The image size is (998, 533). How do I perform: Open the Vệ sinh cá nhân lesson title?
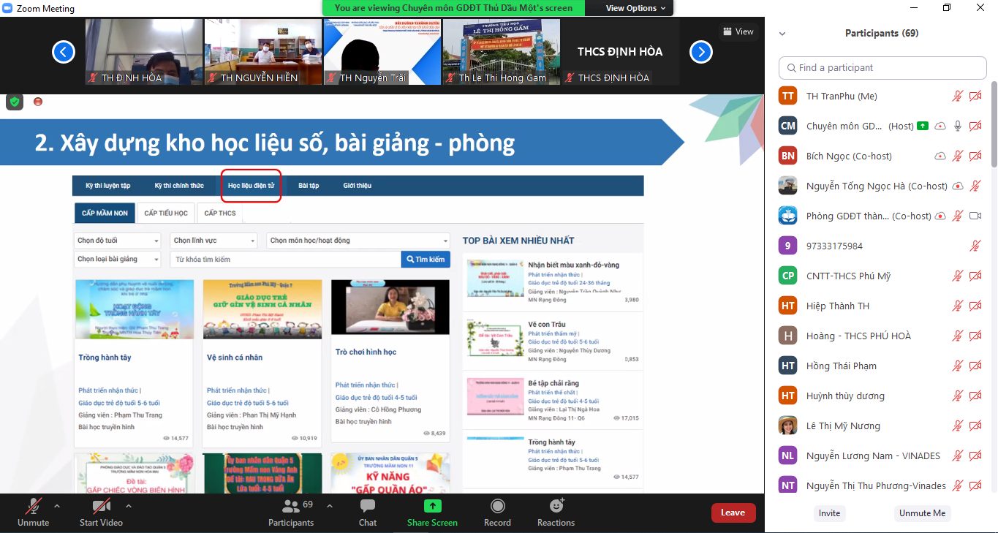[235, 358]
